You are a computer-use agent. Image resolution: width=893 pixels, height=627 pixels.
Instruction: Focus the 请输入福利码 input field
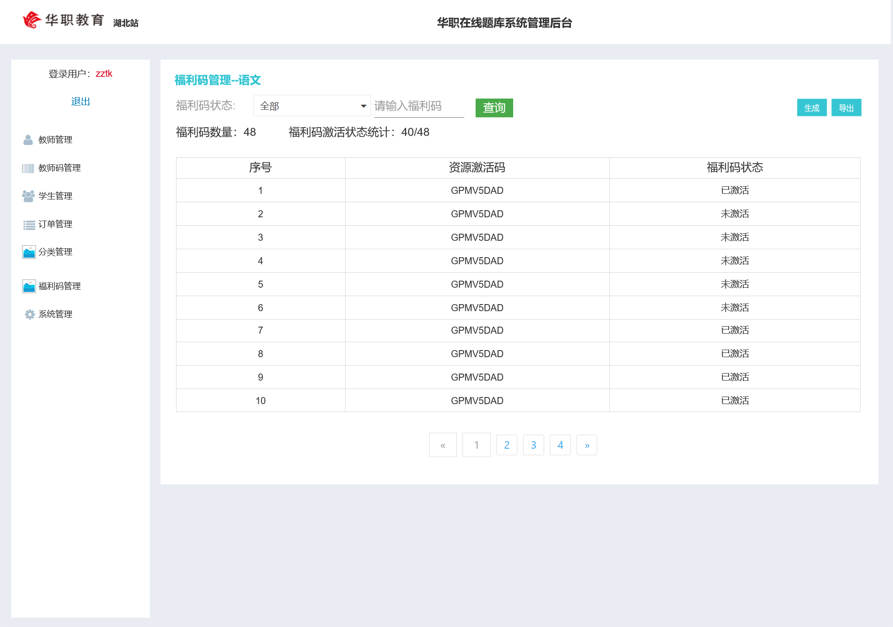click(419, 106)
